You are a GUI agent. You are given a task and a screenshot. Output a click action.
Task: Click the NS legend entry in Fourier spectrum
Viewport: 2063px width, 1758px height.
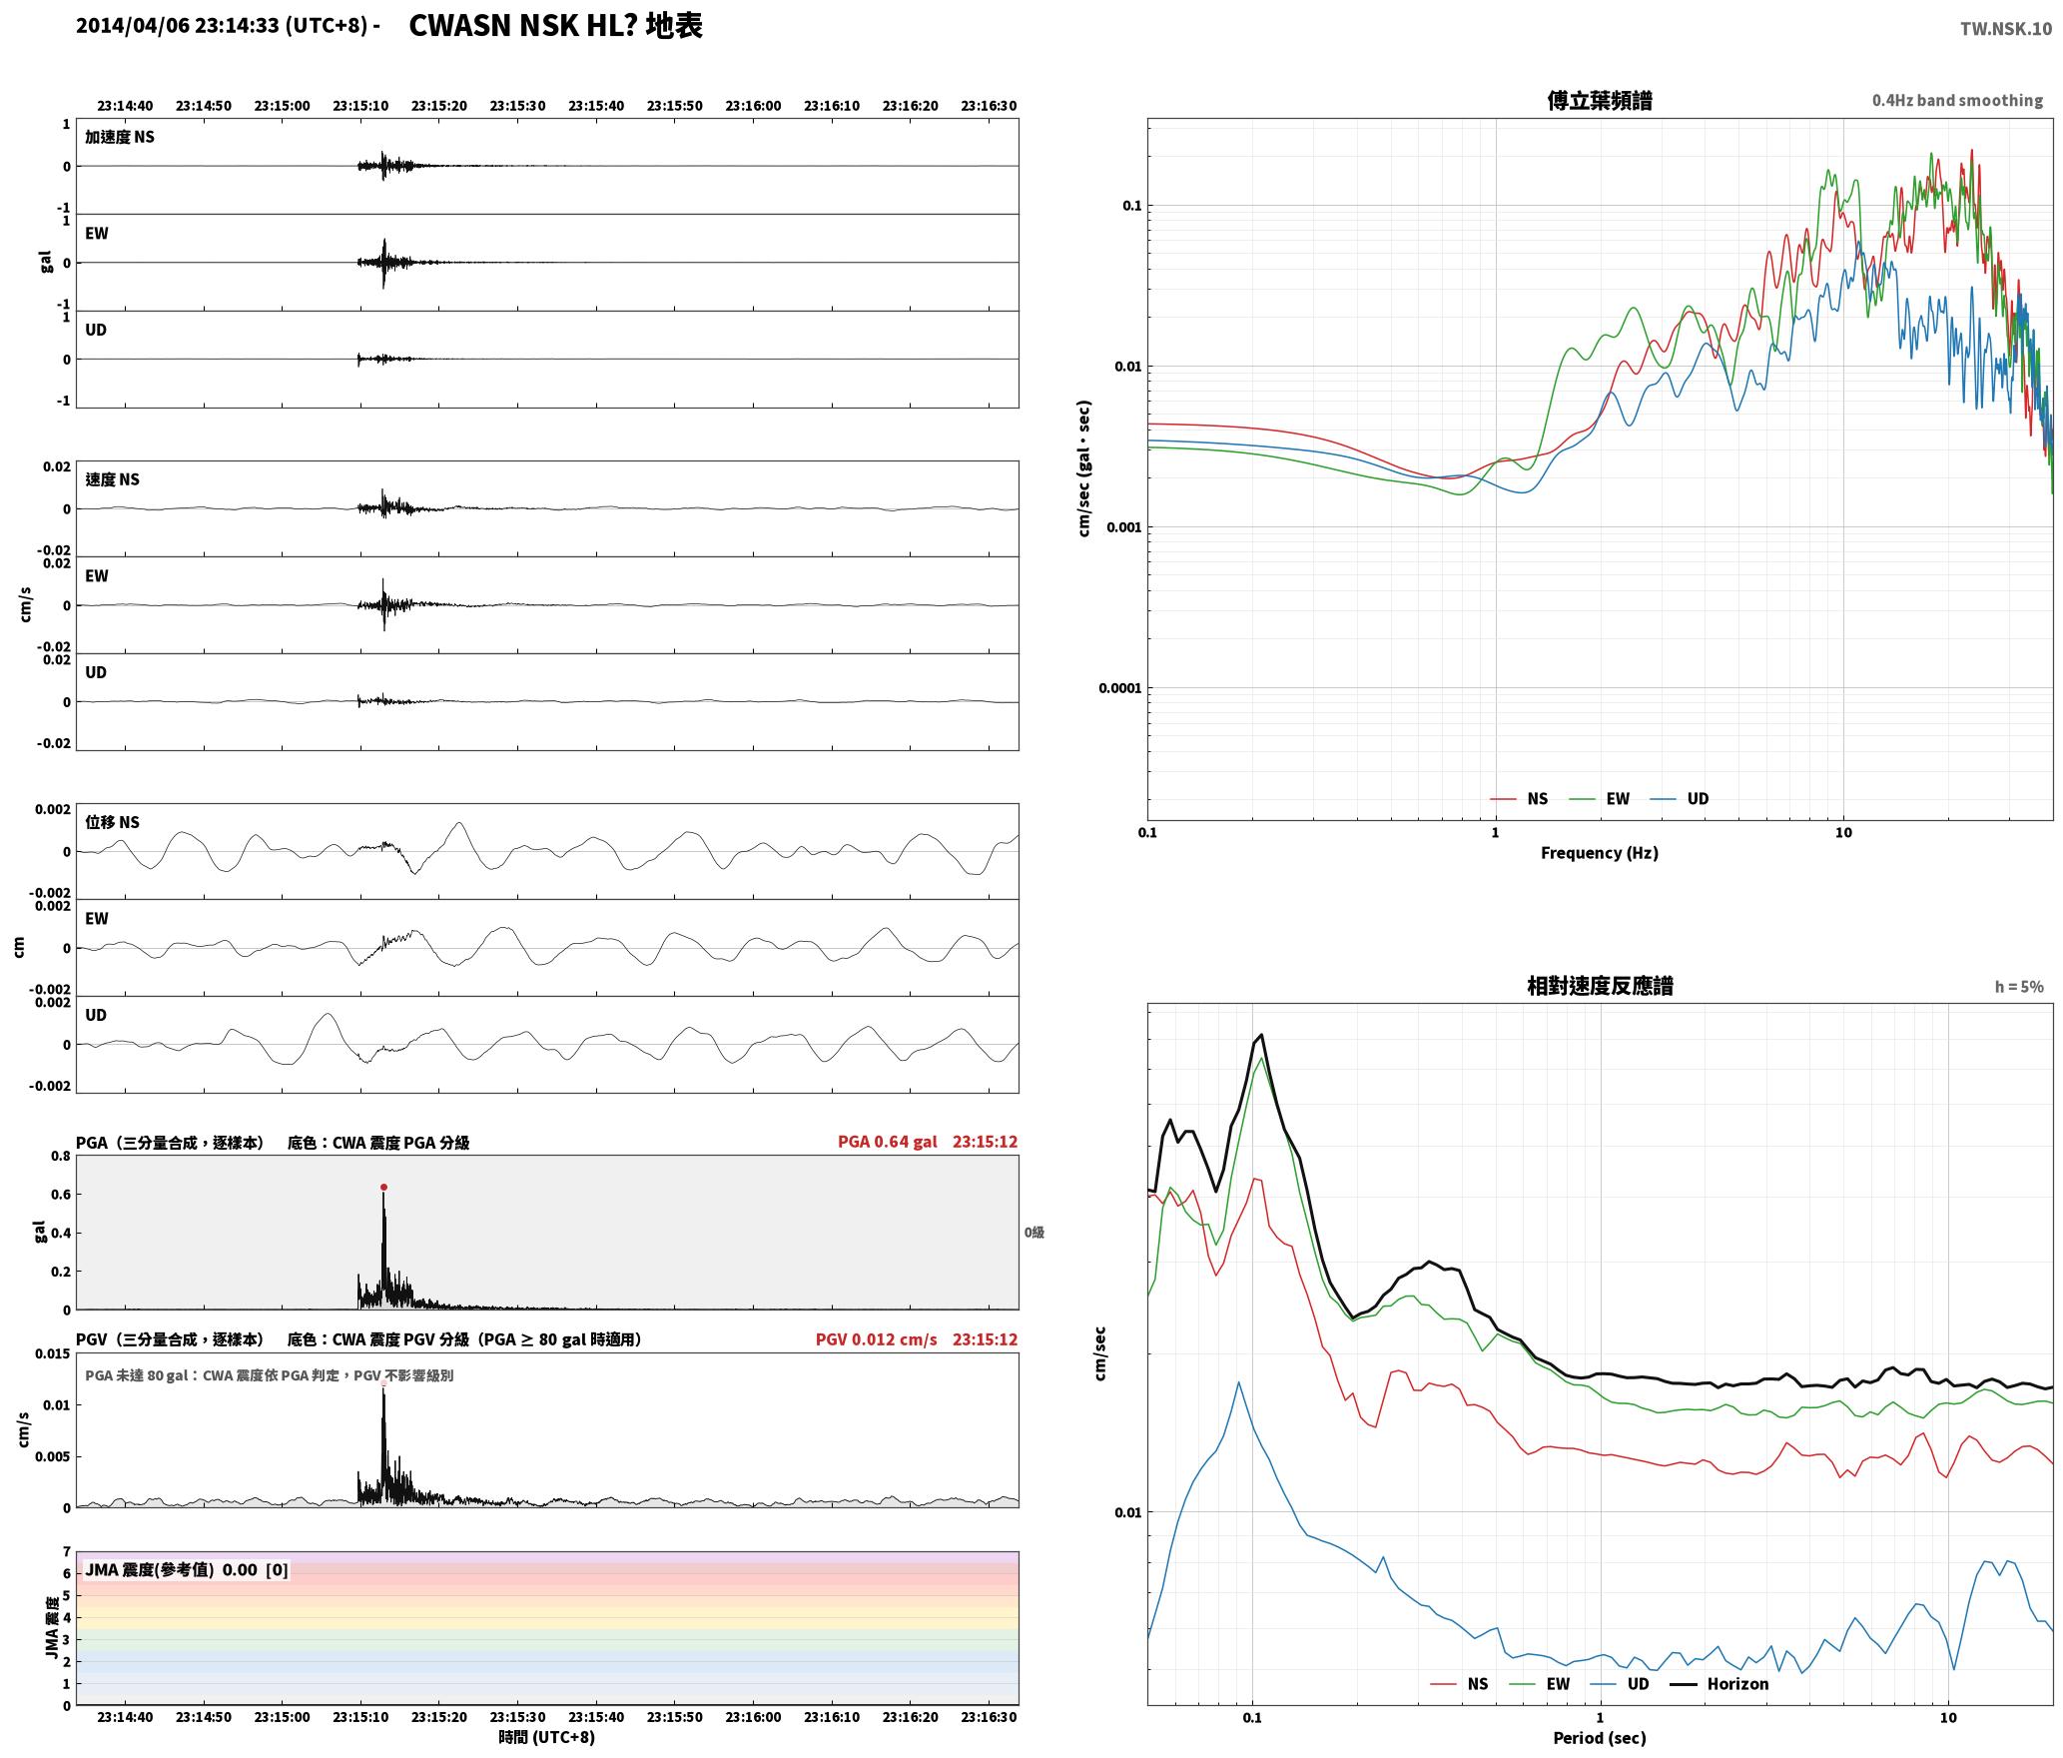coord(1519,799)
